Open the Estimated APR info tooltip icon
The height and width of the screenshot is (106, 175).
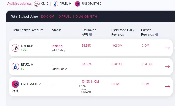coord(91,34)
